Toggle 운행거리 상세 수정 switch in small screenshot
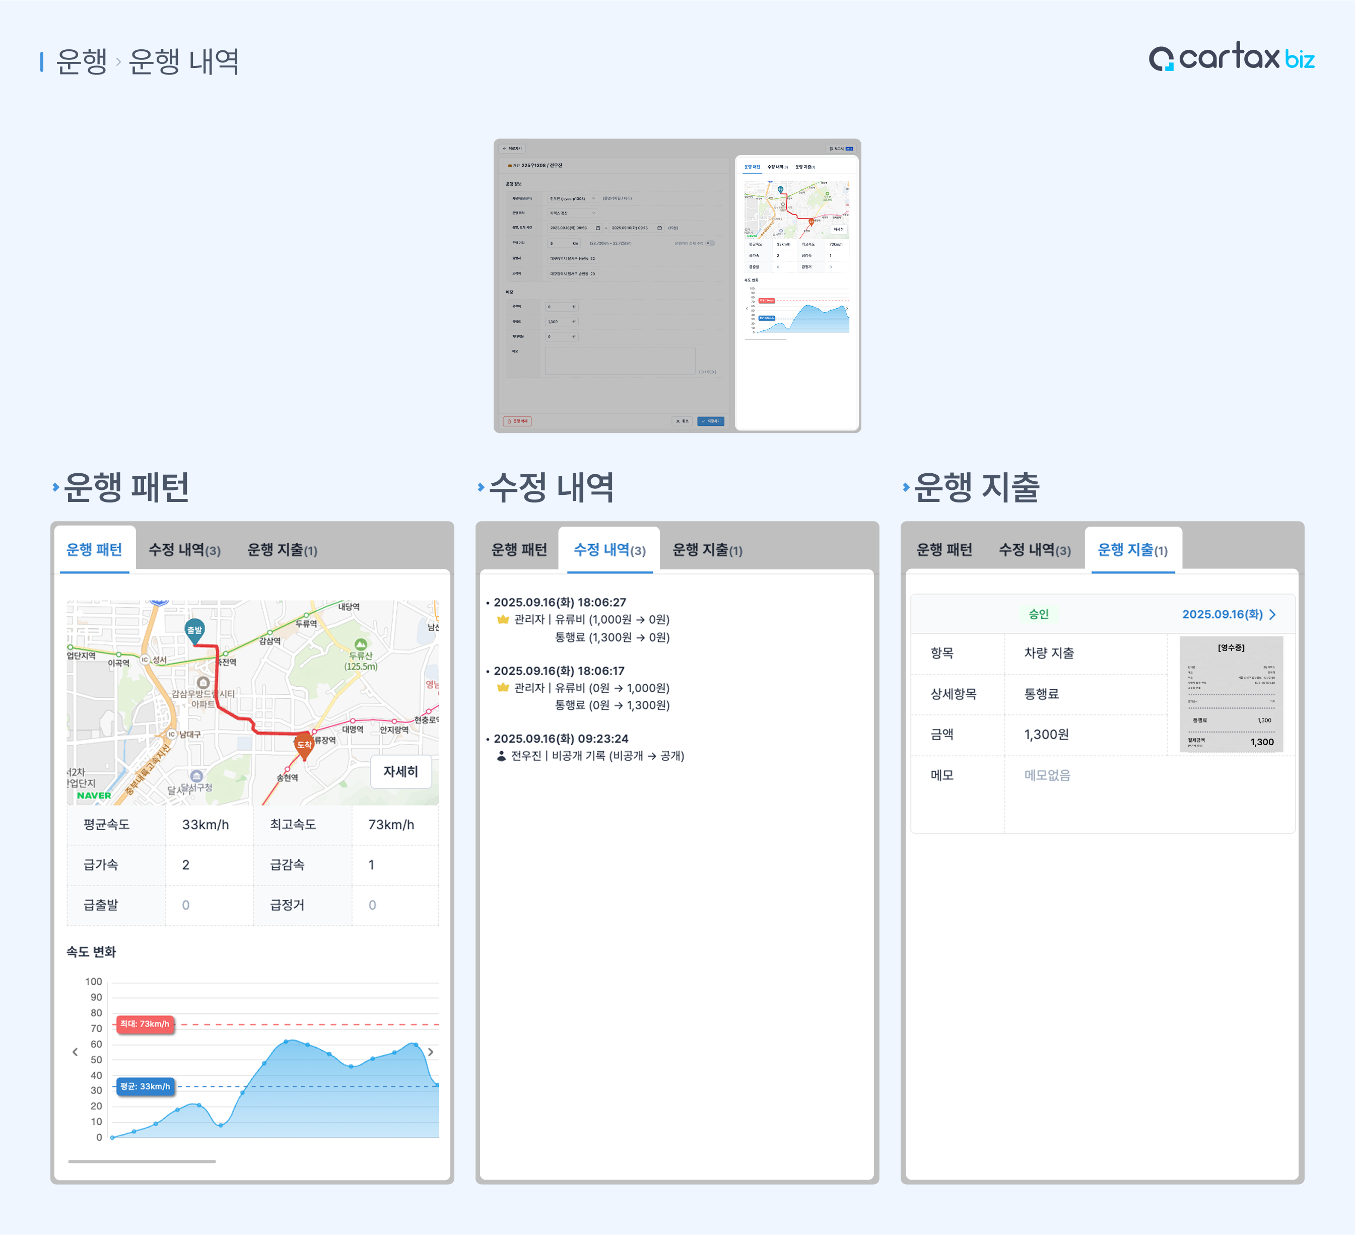 coord(710,243)
